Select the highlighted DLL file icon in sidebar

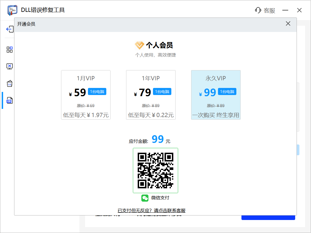coord(9,100)
